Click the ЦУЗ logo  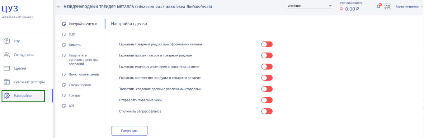[x=10, y=9]
